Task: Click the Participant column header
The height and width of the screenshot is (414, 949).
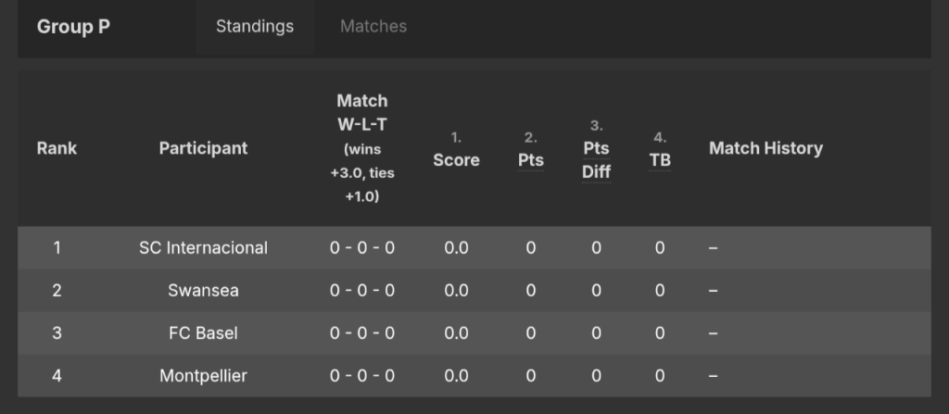Action: [x=203, y=148]
